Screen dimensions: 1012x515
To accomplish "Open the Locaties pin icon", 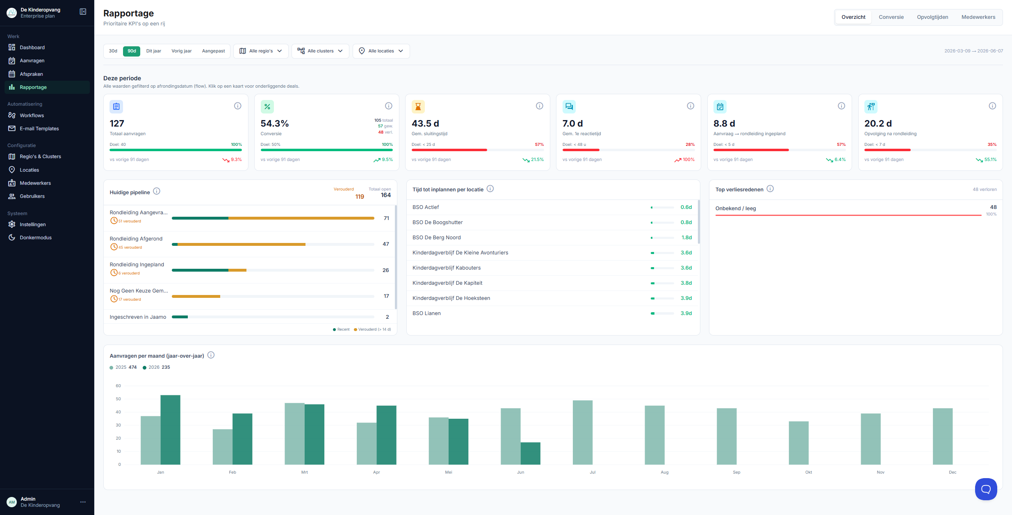I will 12,170.
